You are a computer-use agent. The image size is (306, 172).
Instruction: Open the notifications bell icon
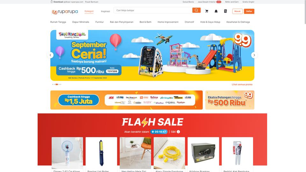(x=216, y=11)
